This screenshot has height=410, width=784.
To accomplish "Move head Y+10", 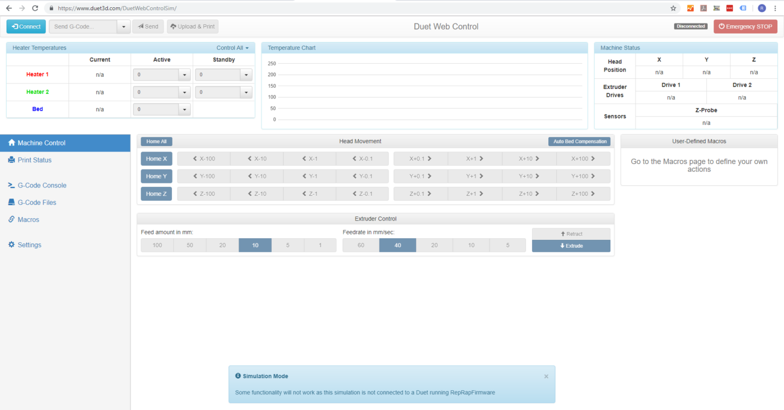I will [529, 176].
